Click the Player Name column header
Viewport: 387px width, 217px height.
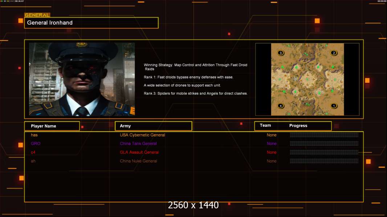point(52,126)
